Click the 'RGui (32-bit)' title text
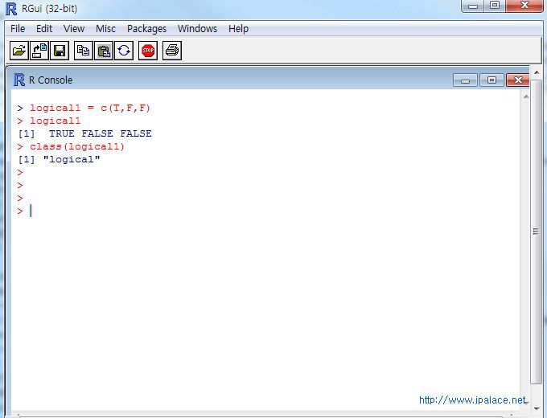 click(50, 8)
